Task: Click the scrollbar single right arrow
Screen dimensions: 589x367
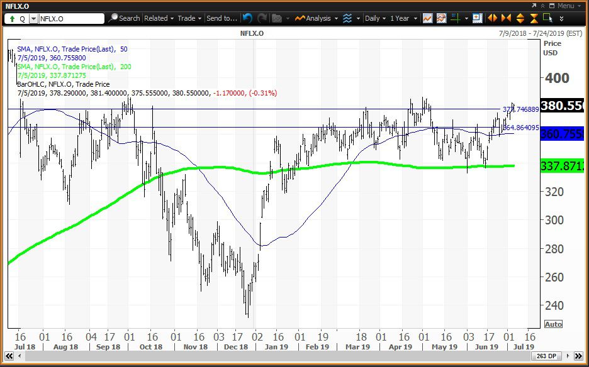Action: (x=568, y=355)
